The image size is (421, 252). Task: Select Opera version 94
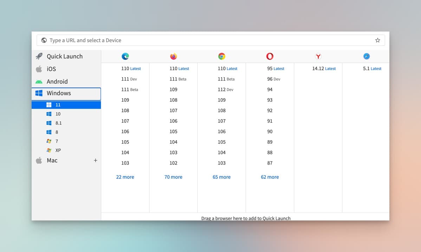[270, 89]
